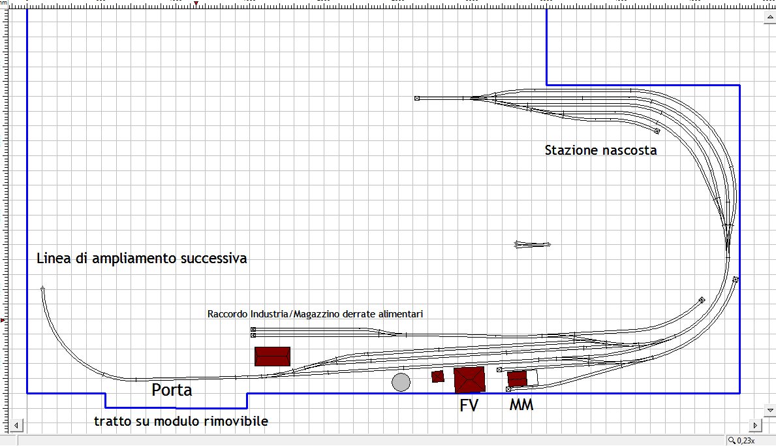Select the 'Porta' text label
Image resolution: width=776 pixels, height=446 pixels.
click(x=172, y=390)
